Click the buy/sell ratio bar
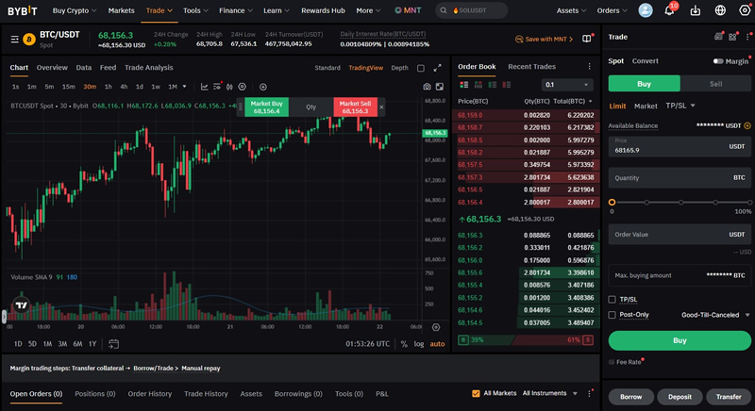This screenshot has height=411, width=755. coord(525,340)
